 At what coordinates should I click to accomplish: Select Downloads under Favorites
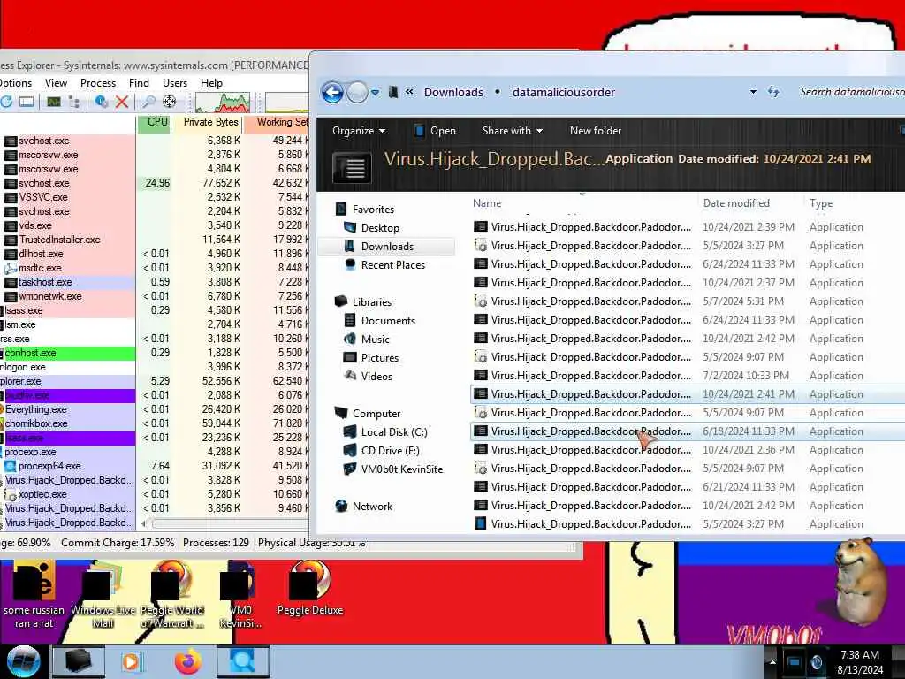tap(387, 247)
